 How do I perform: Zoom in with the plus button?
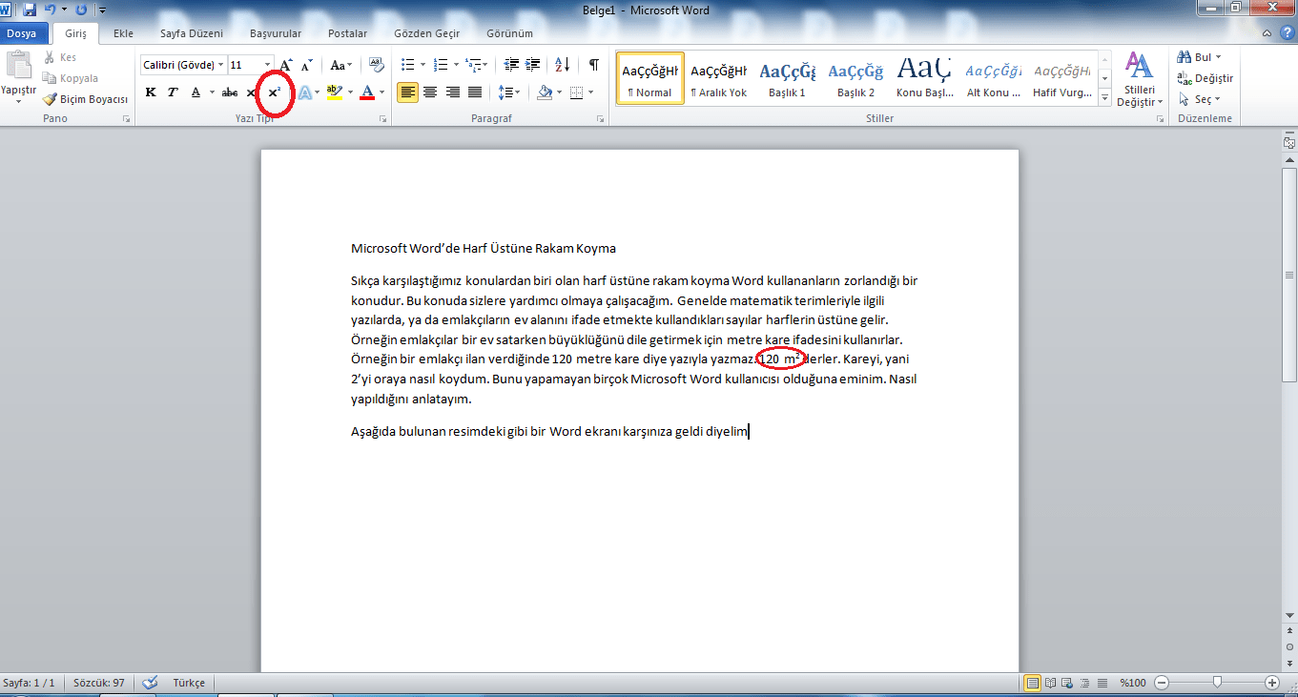click(x=1272, y=683)
